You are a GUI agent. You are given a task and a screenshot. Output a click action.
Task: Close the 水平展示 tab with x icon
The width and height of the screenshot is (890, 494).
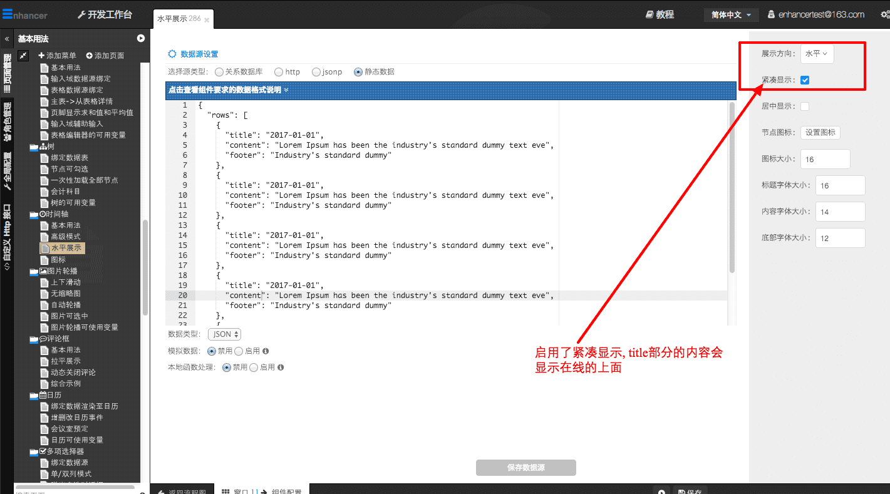[207, 20]
